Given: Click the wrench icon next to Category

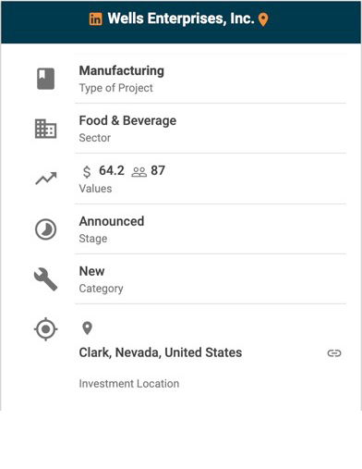Looking at the screenshot, I should coord(45,279).
